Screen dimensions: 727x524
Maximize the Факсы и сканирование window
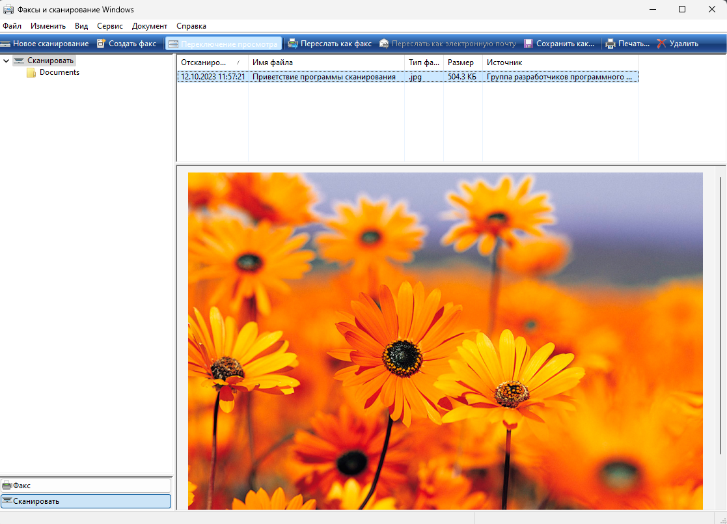tap(682, 9)
